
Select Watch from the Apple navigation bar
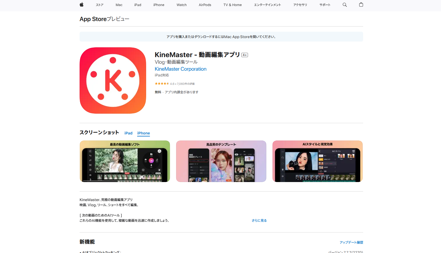[x=181, y=5]
